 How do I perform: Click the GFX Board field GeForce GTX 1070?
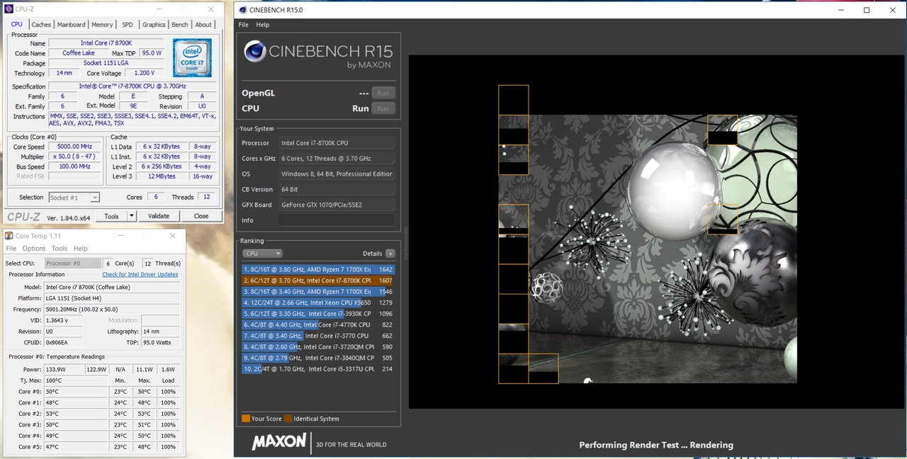tap(337, 205)
